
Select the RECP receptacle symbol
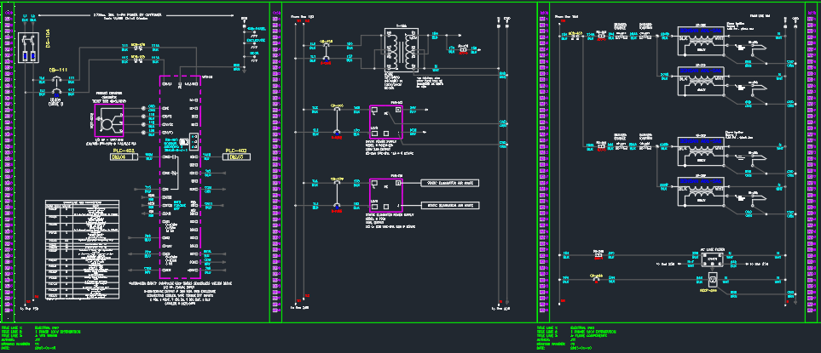pyautogui.click(x=712, y=279)
